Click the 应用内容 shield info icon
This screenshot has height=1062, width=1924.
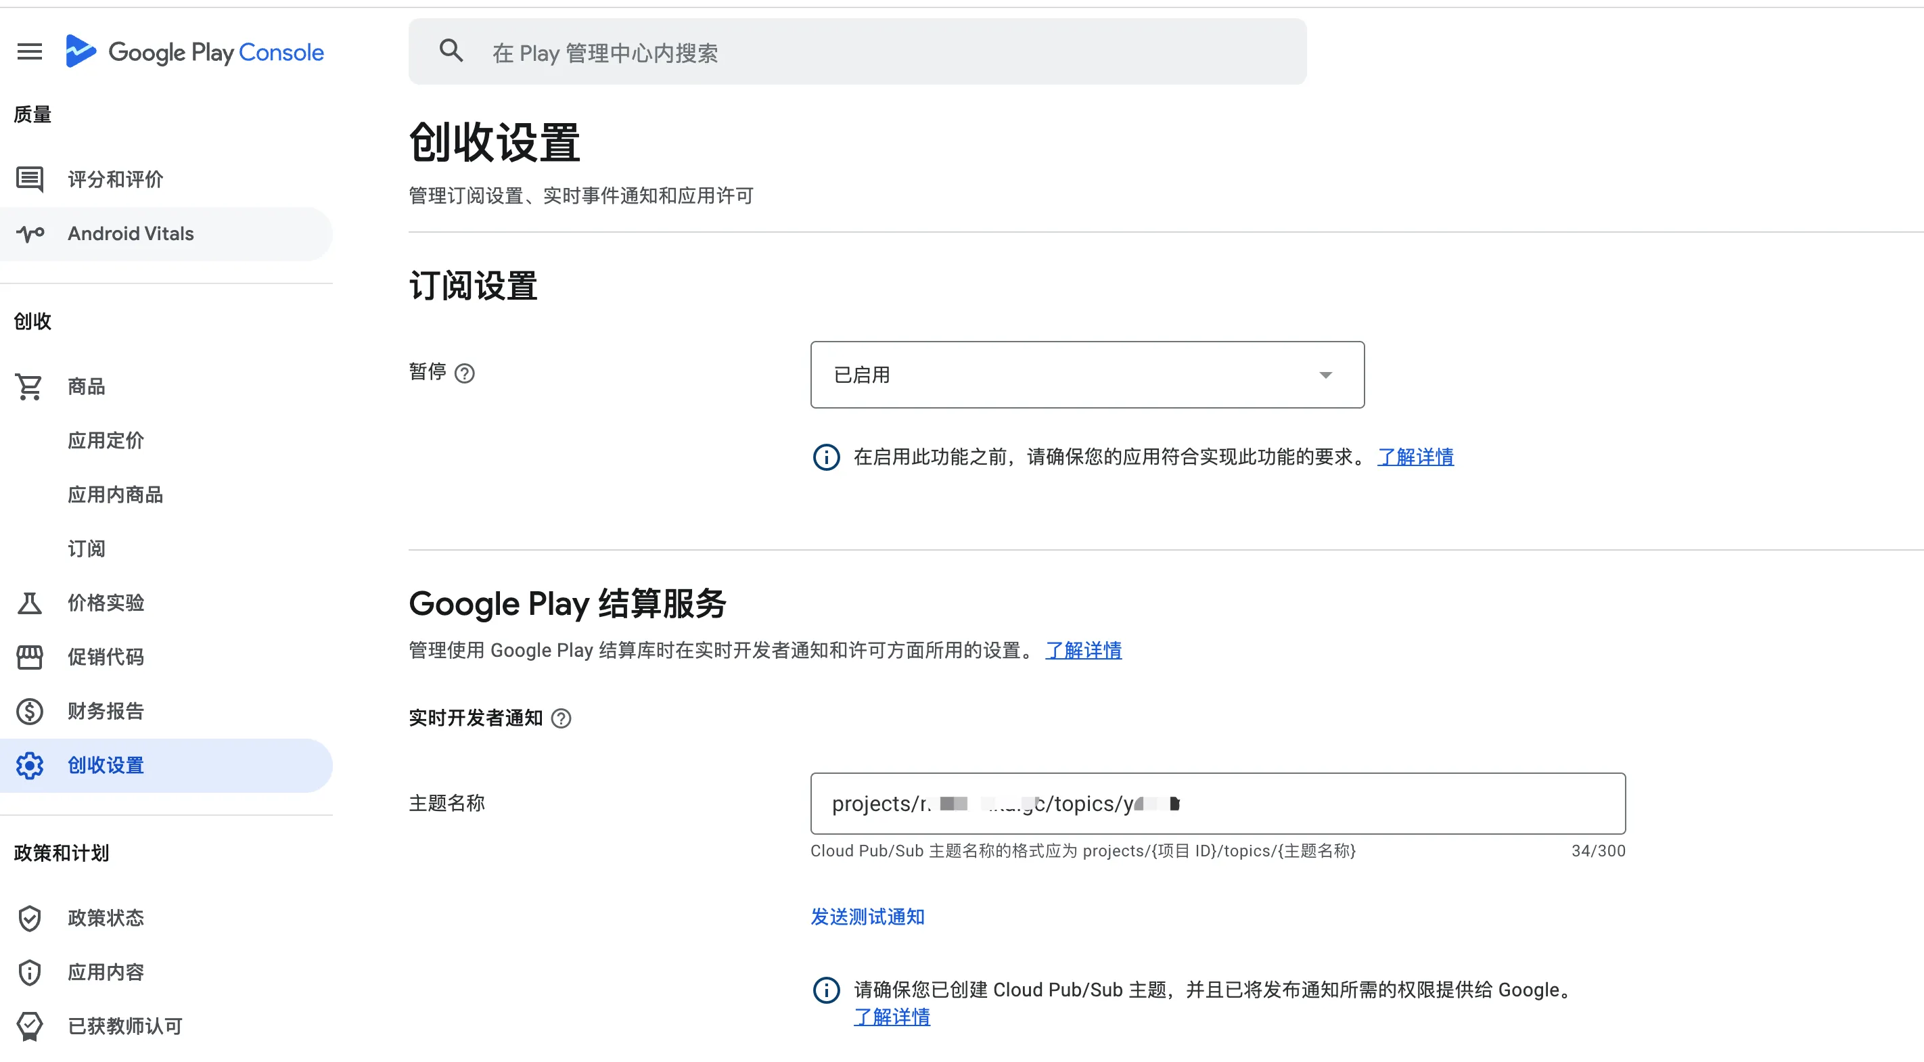point(30,971)
